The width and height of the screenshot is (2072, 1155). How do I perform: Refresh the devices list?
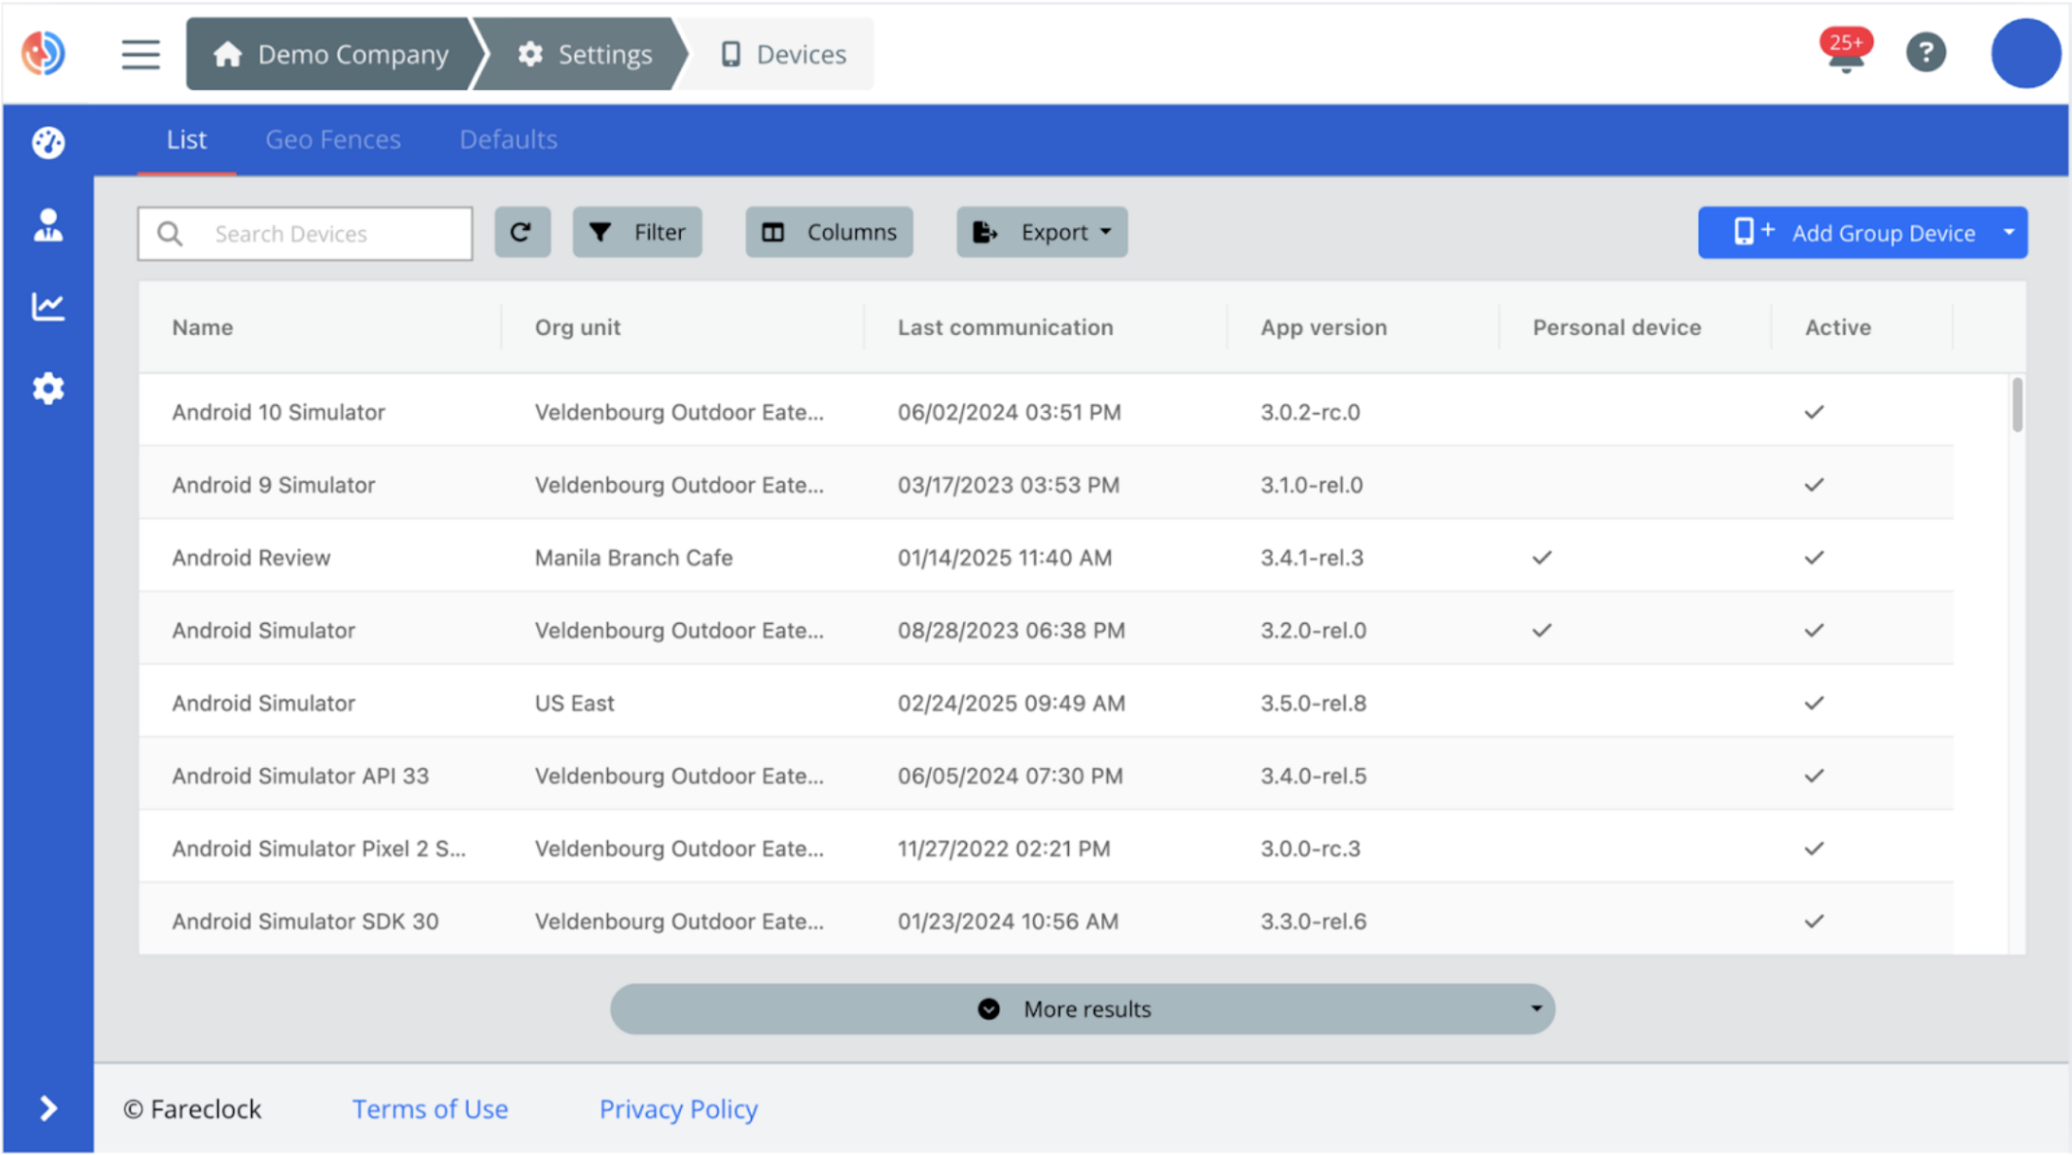pos(522,232)
